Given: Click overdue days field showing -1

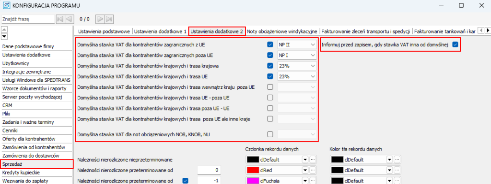Looking at the screenshot, I should [209, 181].
